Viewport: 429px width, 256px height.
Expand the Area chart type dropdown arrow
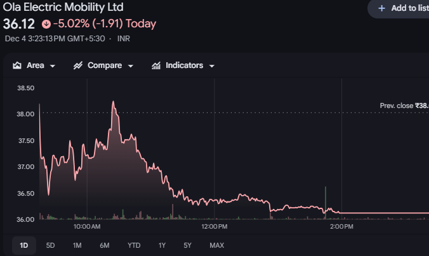pyautogui.click(x=53, y=66)
